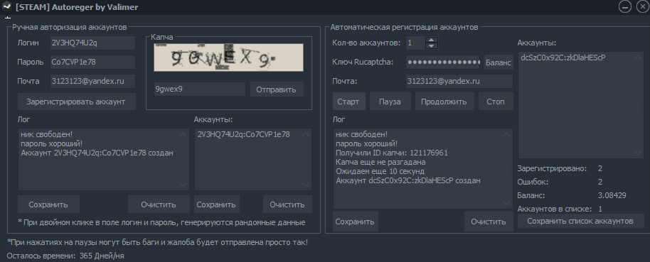Click the Ошибок count value 2
The height and width of the screenshot is (262, 650).
pyautogui.click(x=600, y=182)
